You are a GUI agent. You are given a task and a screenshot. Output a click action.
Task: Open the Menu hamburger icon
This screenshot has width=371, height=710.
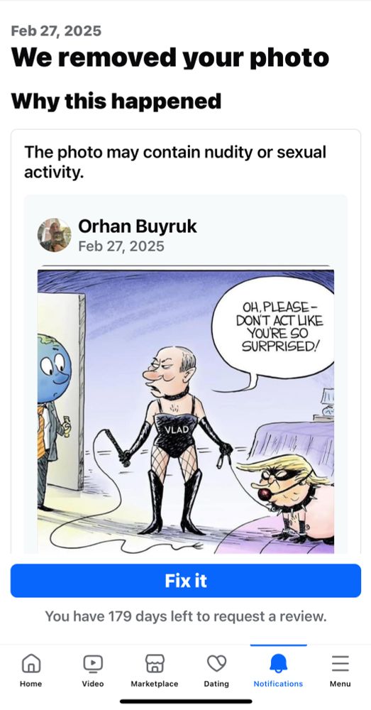point(340,664)
